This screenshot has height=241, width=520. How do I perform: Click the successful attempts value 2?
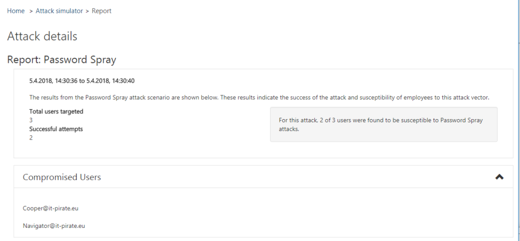point(31,138)
